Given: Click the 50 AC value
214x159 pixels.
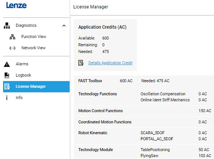Looking at the screenshot, I should click(204, 150).
